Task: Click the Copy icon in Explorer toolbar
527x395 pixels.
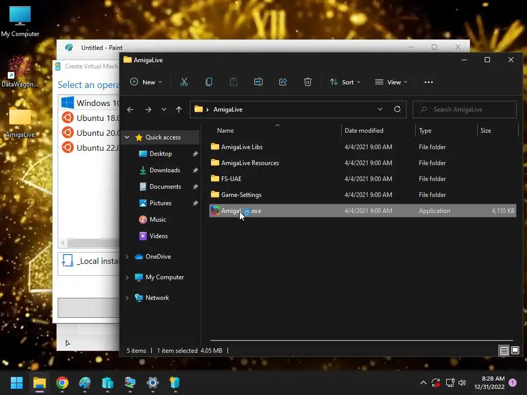Action: (209, 82)
